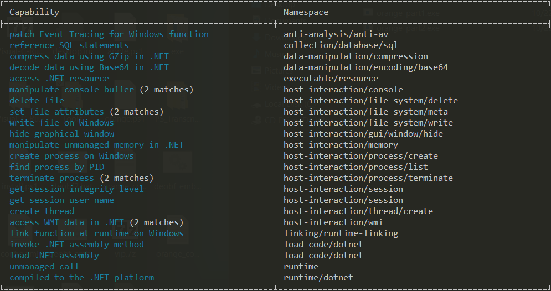Select "get session integrity level" capability
551x291 pixels.
(76, 189)
